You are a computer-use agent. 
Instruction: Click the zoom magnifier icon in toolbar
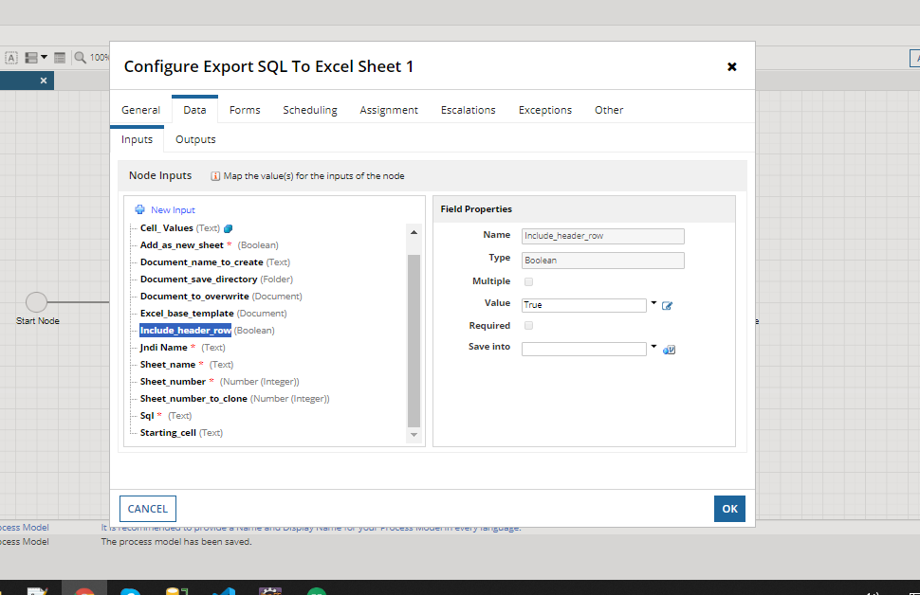click(80, 58)
